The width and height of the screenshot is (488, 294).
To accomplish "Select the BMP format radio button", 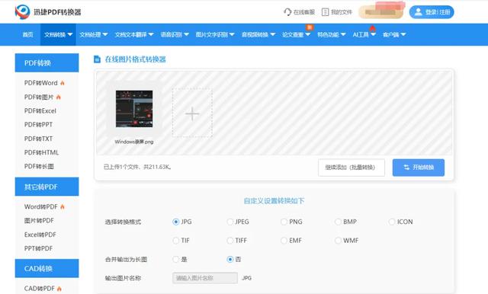I will coord(338,222).
